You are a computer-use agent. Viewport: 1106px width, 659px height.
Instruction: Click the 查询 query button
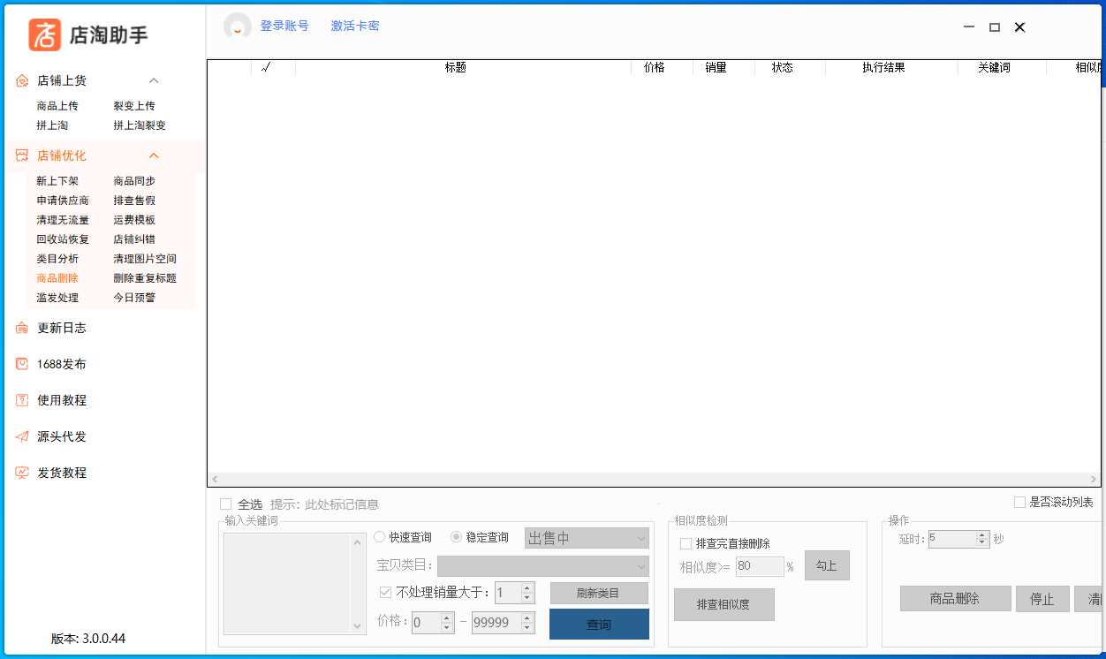[x=599, y=624]
